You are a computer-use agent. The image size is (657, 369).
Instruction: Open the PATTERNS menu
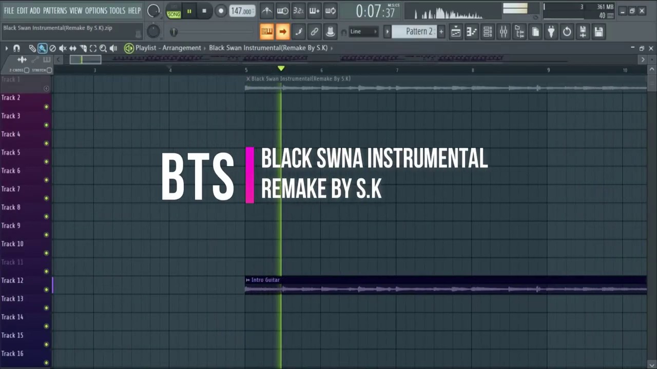point(54,10)
